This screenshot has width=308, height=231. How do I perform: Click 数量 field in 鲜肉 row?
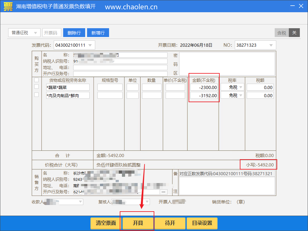pos(151,96)
